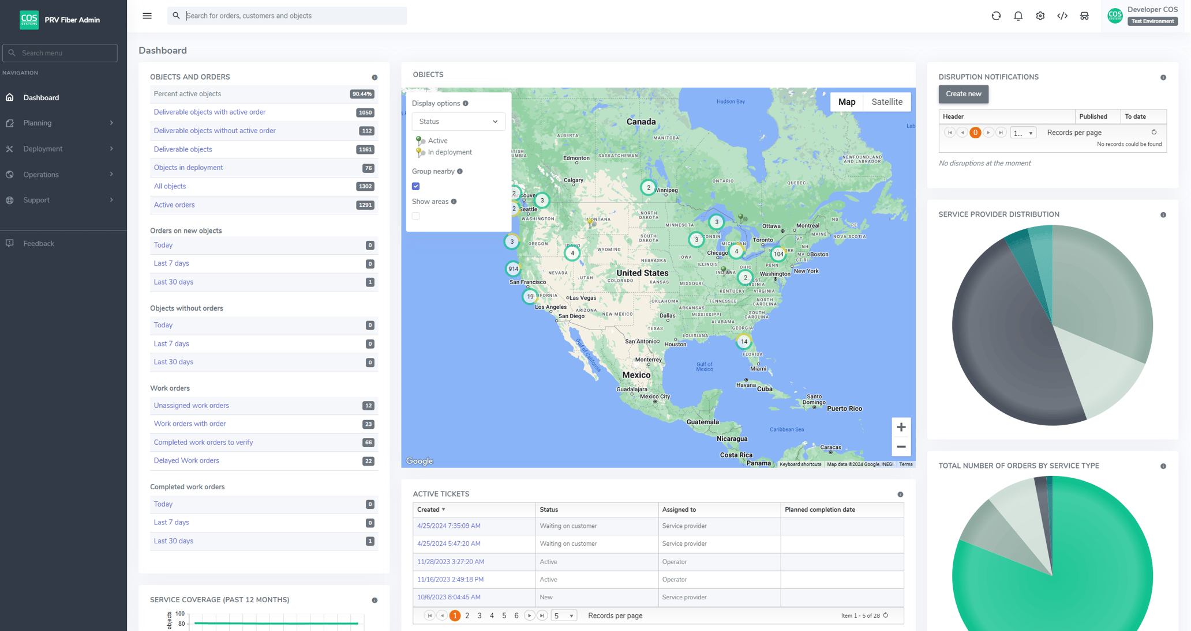Screen dimensions: 1191x631
Task: Disable the Group nearby checkbox
Action: [x=415, y=186]
